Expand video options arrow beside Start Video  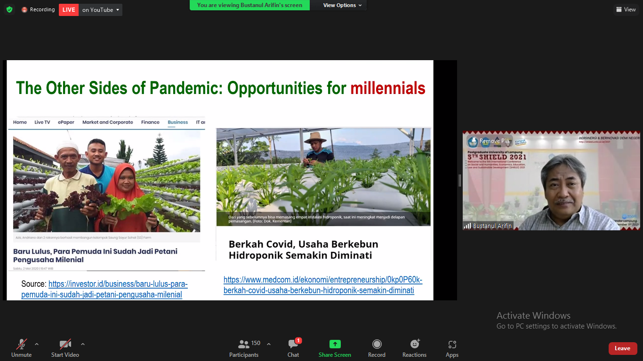(83, 344)
